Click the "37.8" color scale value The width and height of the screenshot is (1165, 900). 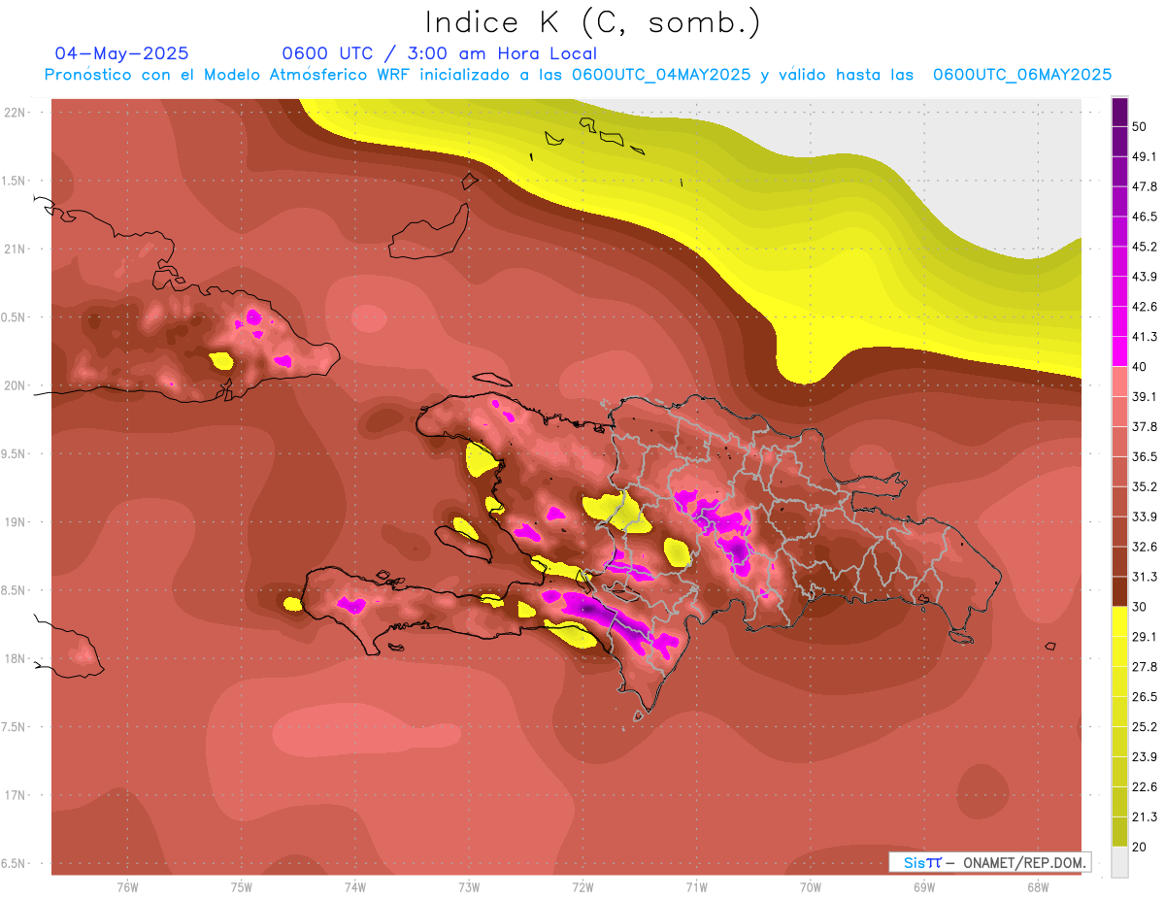pyautogui.click(x=1144, y=426)
